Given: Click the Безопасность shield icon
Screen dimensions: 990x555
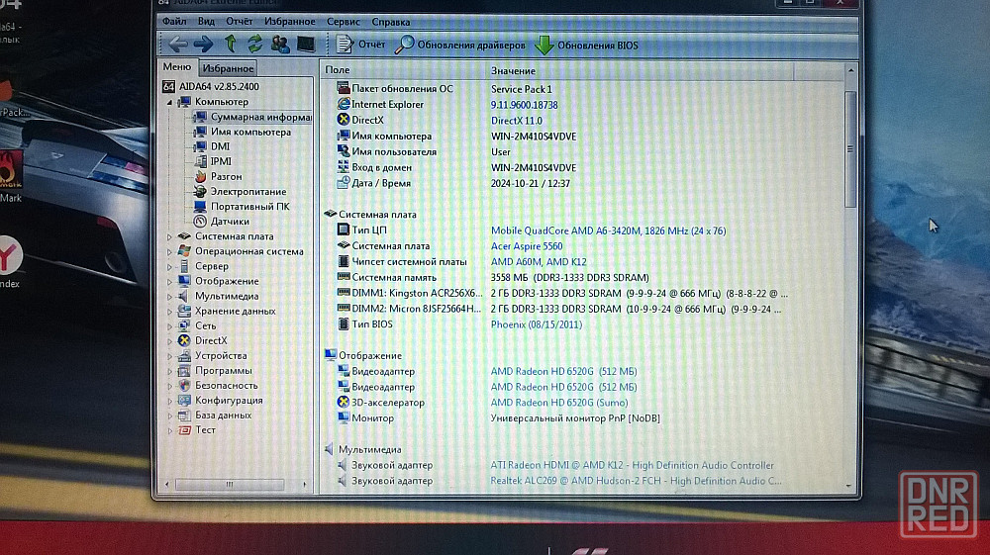Looking at the screenshot, I should coord(184,386).
